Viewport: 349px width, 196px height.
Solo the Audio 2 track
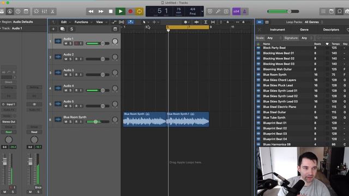[70, 59]
